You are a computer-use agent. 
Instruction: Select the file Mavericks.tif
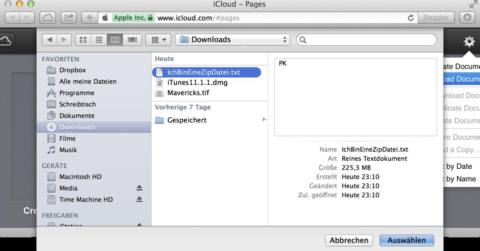point(182,93)
